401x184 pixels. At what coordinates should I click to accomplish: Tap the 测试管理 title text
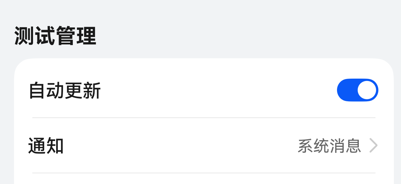point(55,36)
